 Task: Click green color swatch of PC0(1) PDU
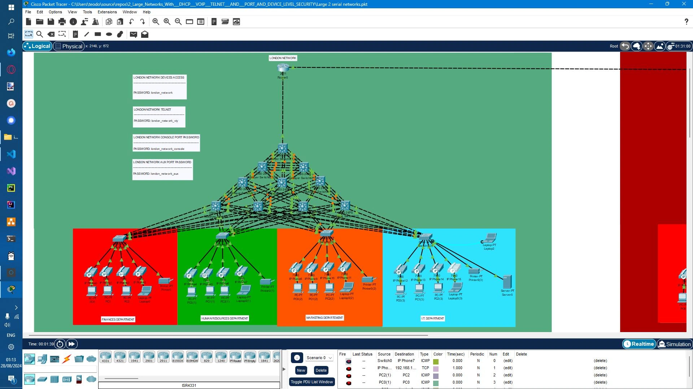(436, 383)
